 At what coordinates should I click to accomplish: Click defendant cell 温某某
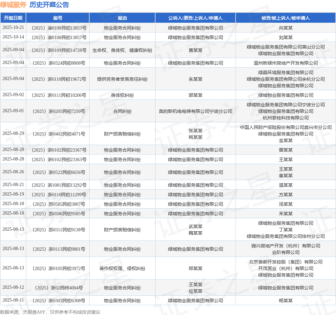286,185
